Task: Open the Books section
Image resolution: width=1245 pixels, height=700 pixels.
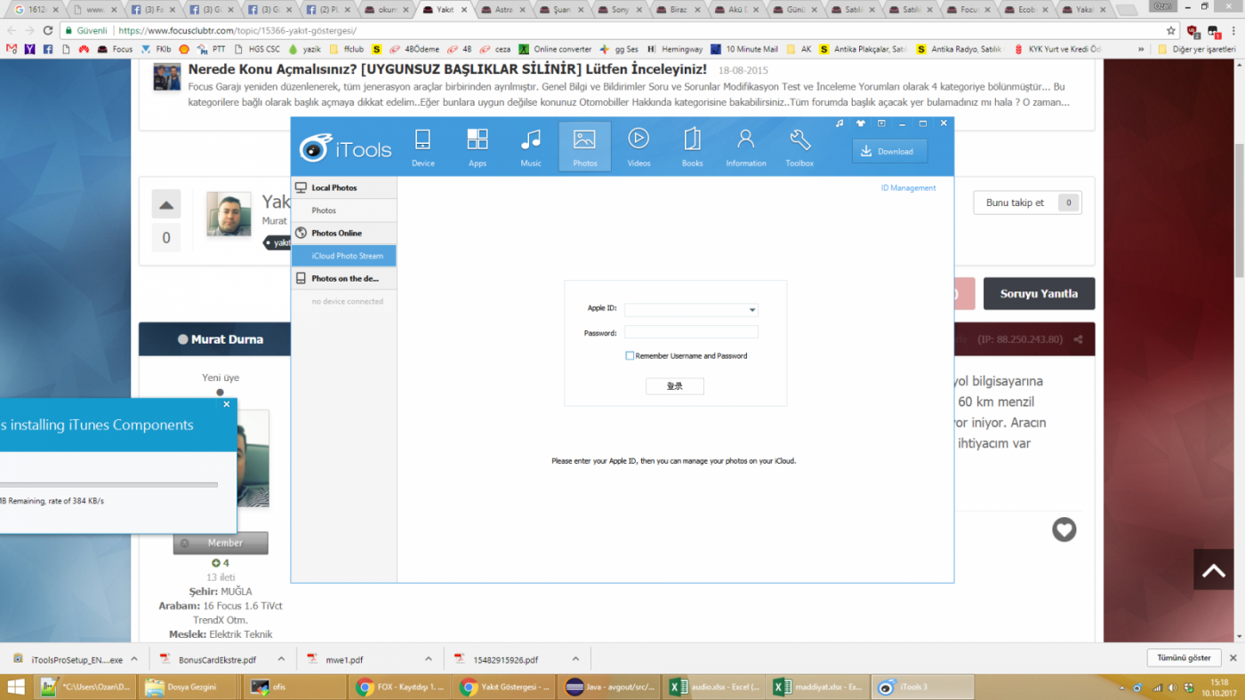Action: tap(692, 147)
